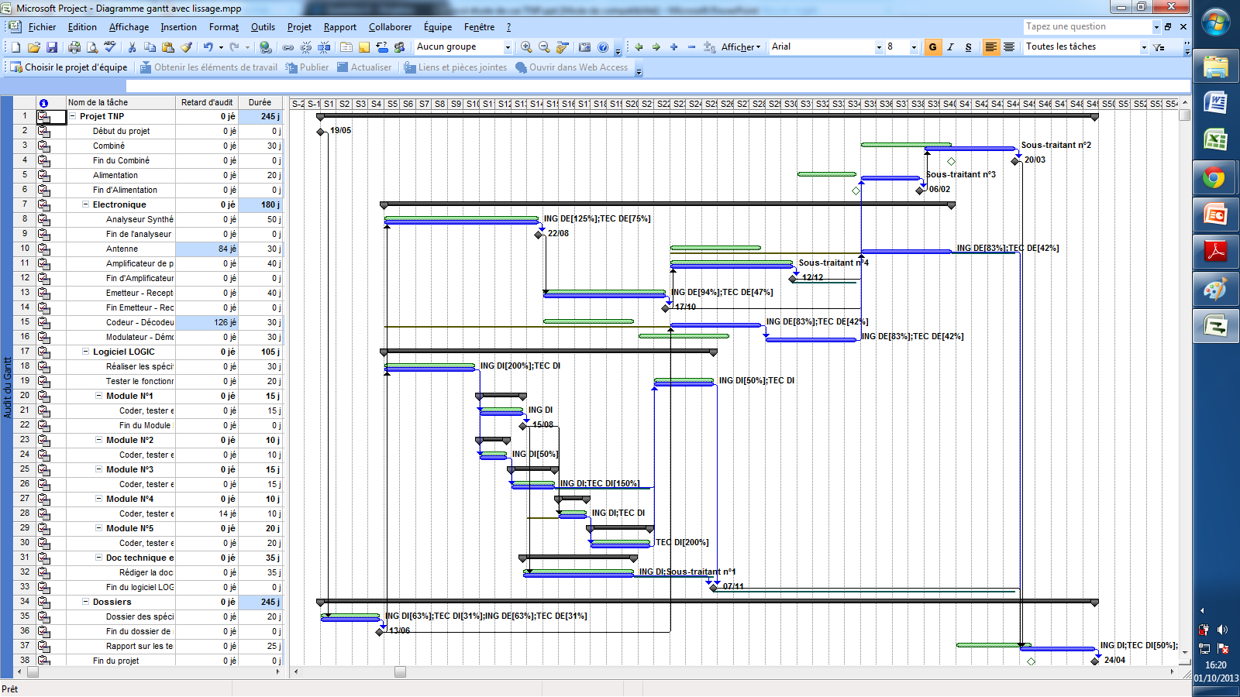Image resolution: width=1240 pixels, height=697 pixels.
Task: Open the Rapport menu
Action: pos(339,27)
